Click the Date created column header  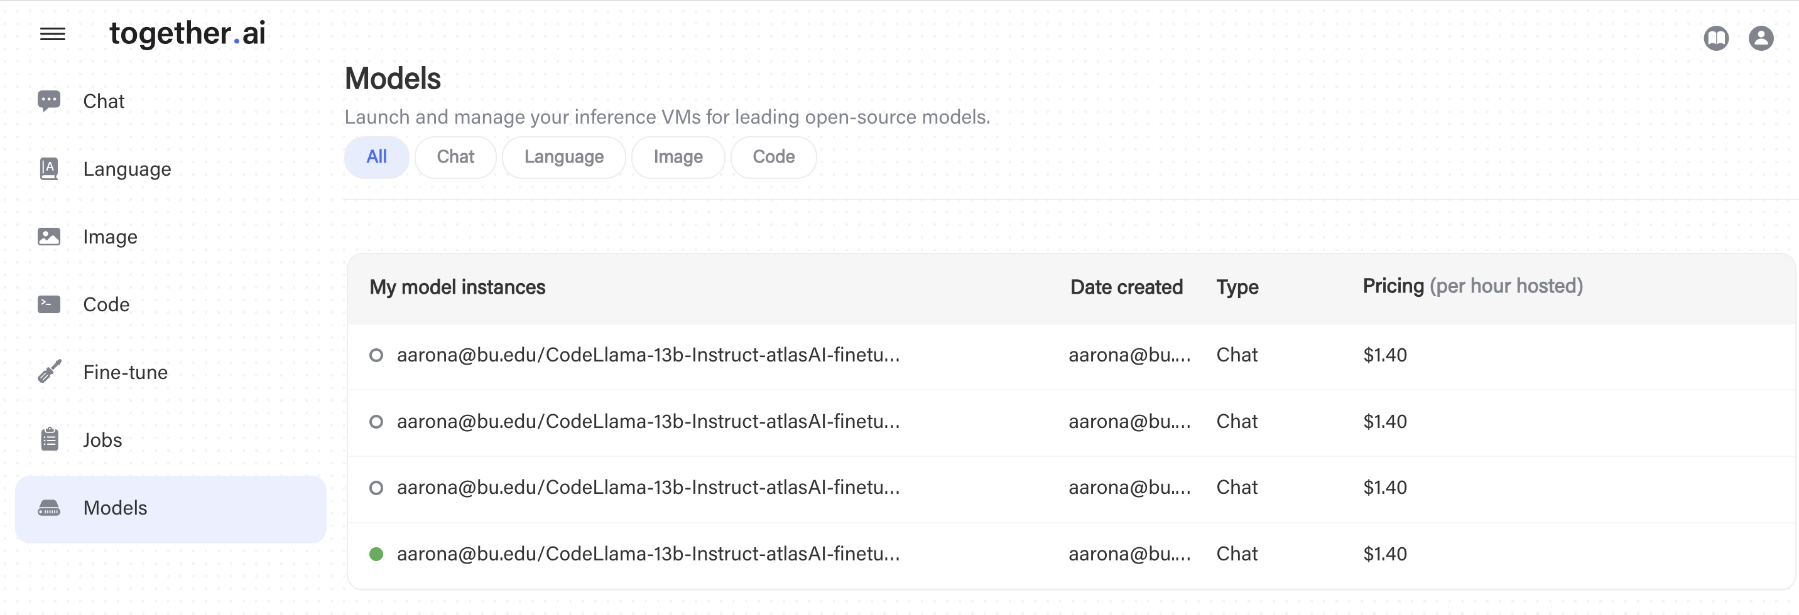click(x=1126, y=287)
